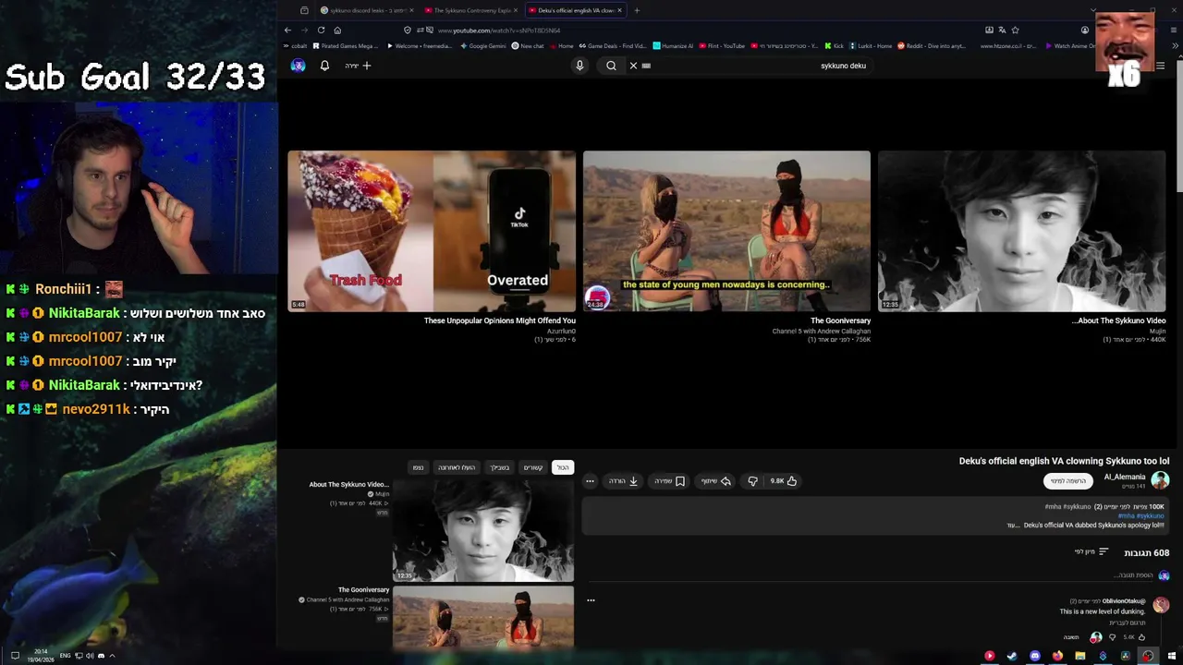Open the 'Game Deals - Find Vid...' bookmark
The height and width of the screenshot is (665, 1183).
612,45
